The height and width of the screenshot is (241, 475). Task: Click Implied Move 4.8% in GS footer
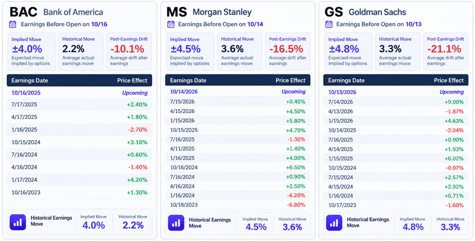[x=412, y=224]
